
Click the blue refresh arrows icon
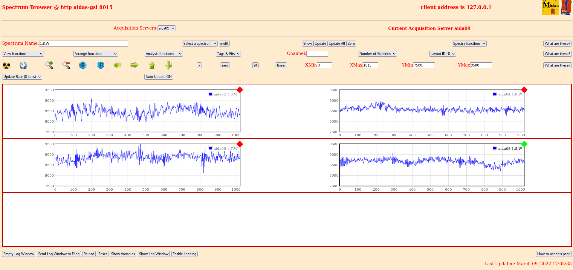(x=23, y=65)
